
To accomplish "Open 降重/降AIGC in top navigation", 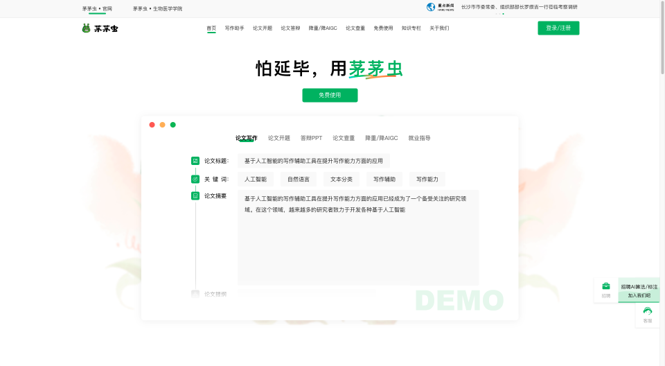I will (x=323, y=28).
